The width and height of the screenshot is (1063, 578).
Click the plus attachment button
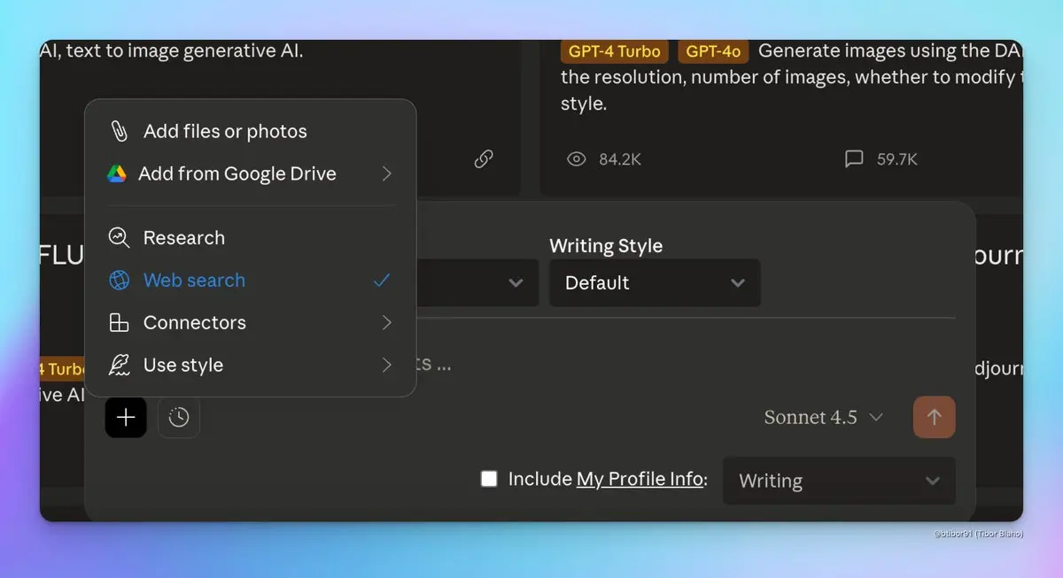tap(126, 417)
